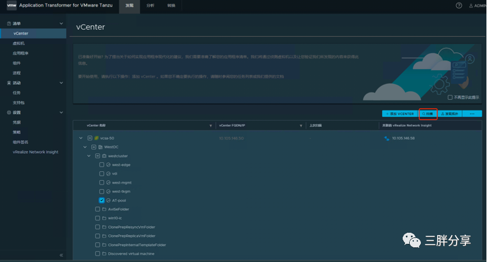Click the vmw logo in header
The width and height of the screenshot is (487, 262).
(x=12, y=5)
